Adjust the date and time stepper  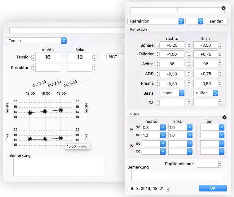point(168,188)
